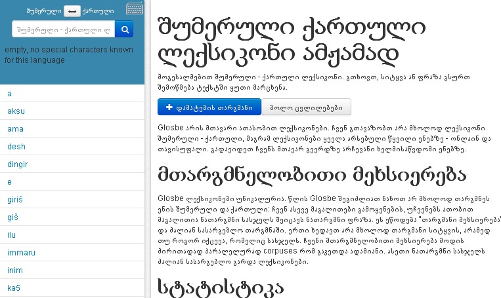The height and width of the screenshot is (298, 501).
Task: Click the grey recent changes button
Action: [x=307, y=107]
